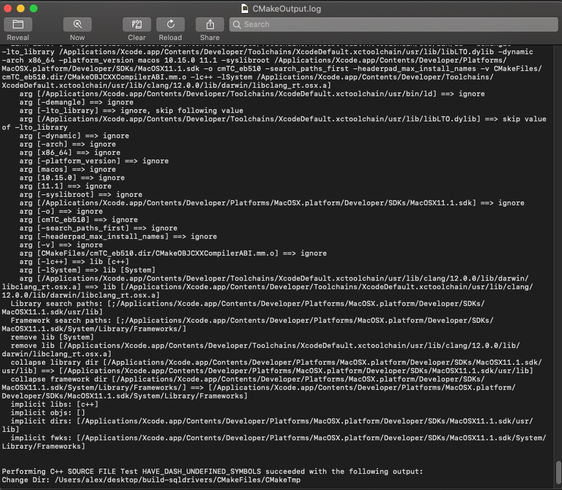562x490 pixels.
Task: Click the Now toolbar label
Action: (77, 37)
